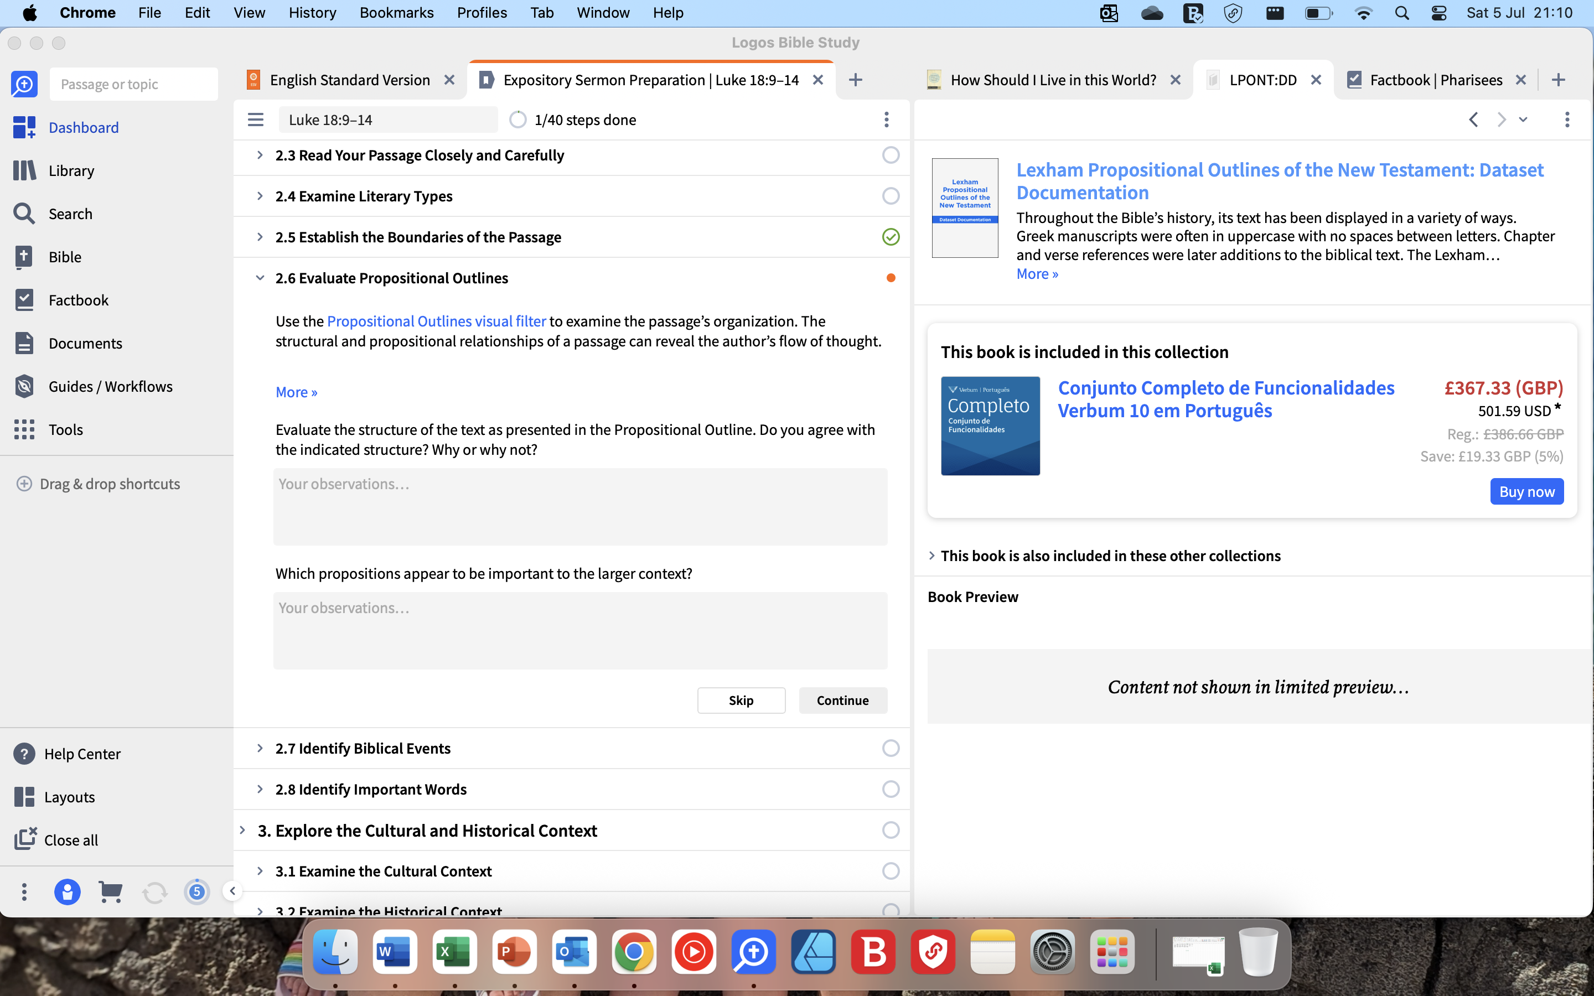Open Layouts panel
Image resolution: width=1594 pixels, height=996 pixels.
tap(54, 797)
